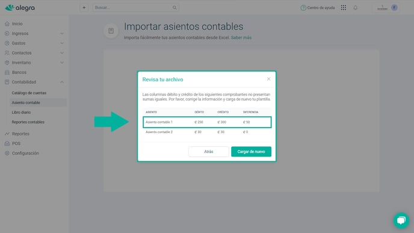Screen dimensions: 414x233
Task: Open the chat support bubble
Action: pyautogui.click(x=401, y=220)
